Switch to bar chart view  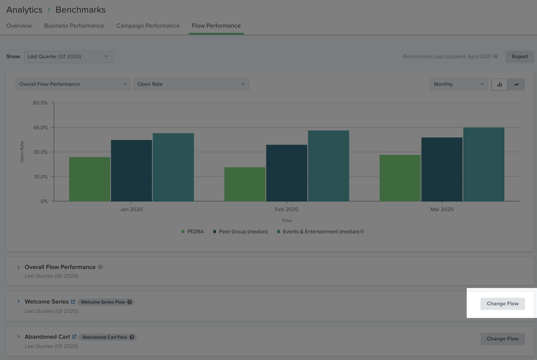point(499,84)
